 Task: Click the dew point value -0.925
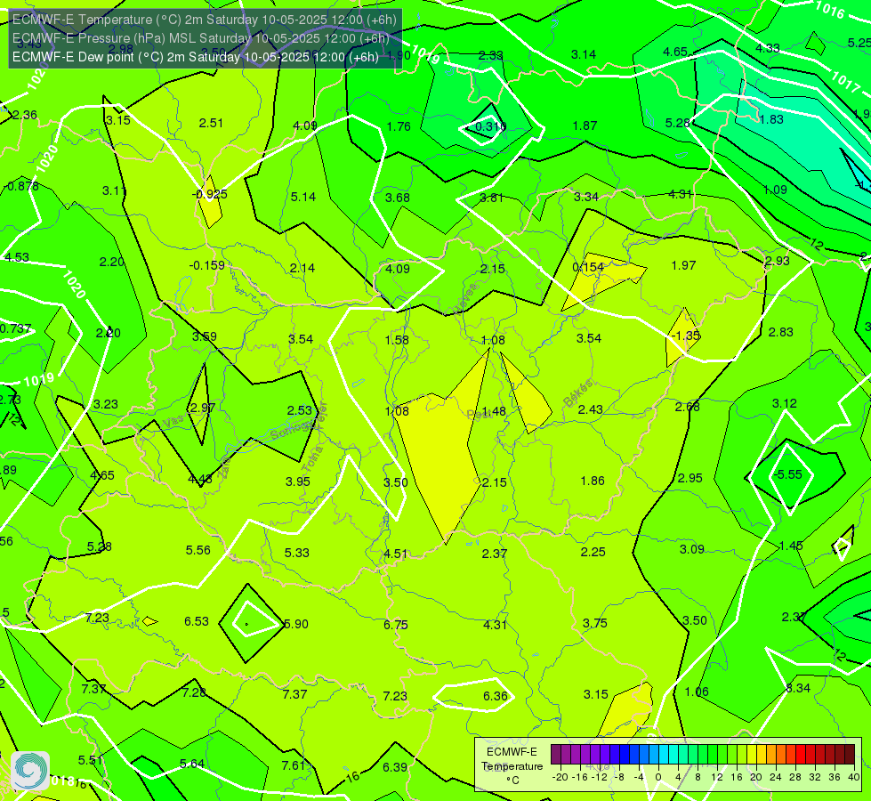coord(209,194)
